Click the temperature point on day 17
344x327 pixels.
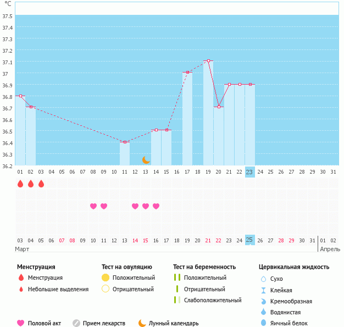(x=187, y=72)
